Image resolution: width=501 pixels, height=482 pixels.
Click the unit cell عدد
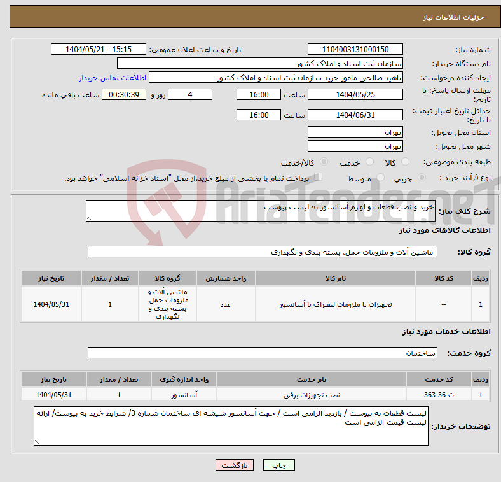click(x=226, y=304)
